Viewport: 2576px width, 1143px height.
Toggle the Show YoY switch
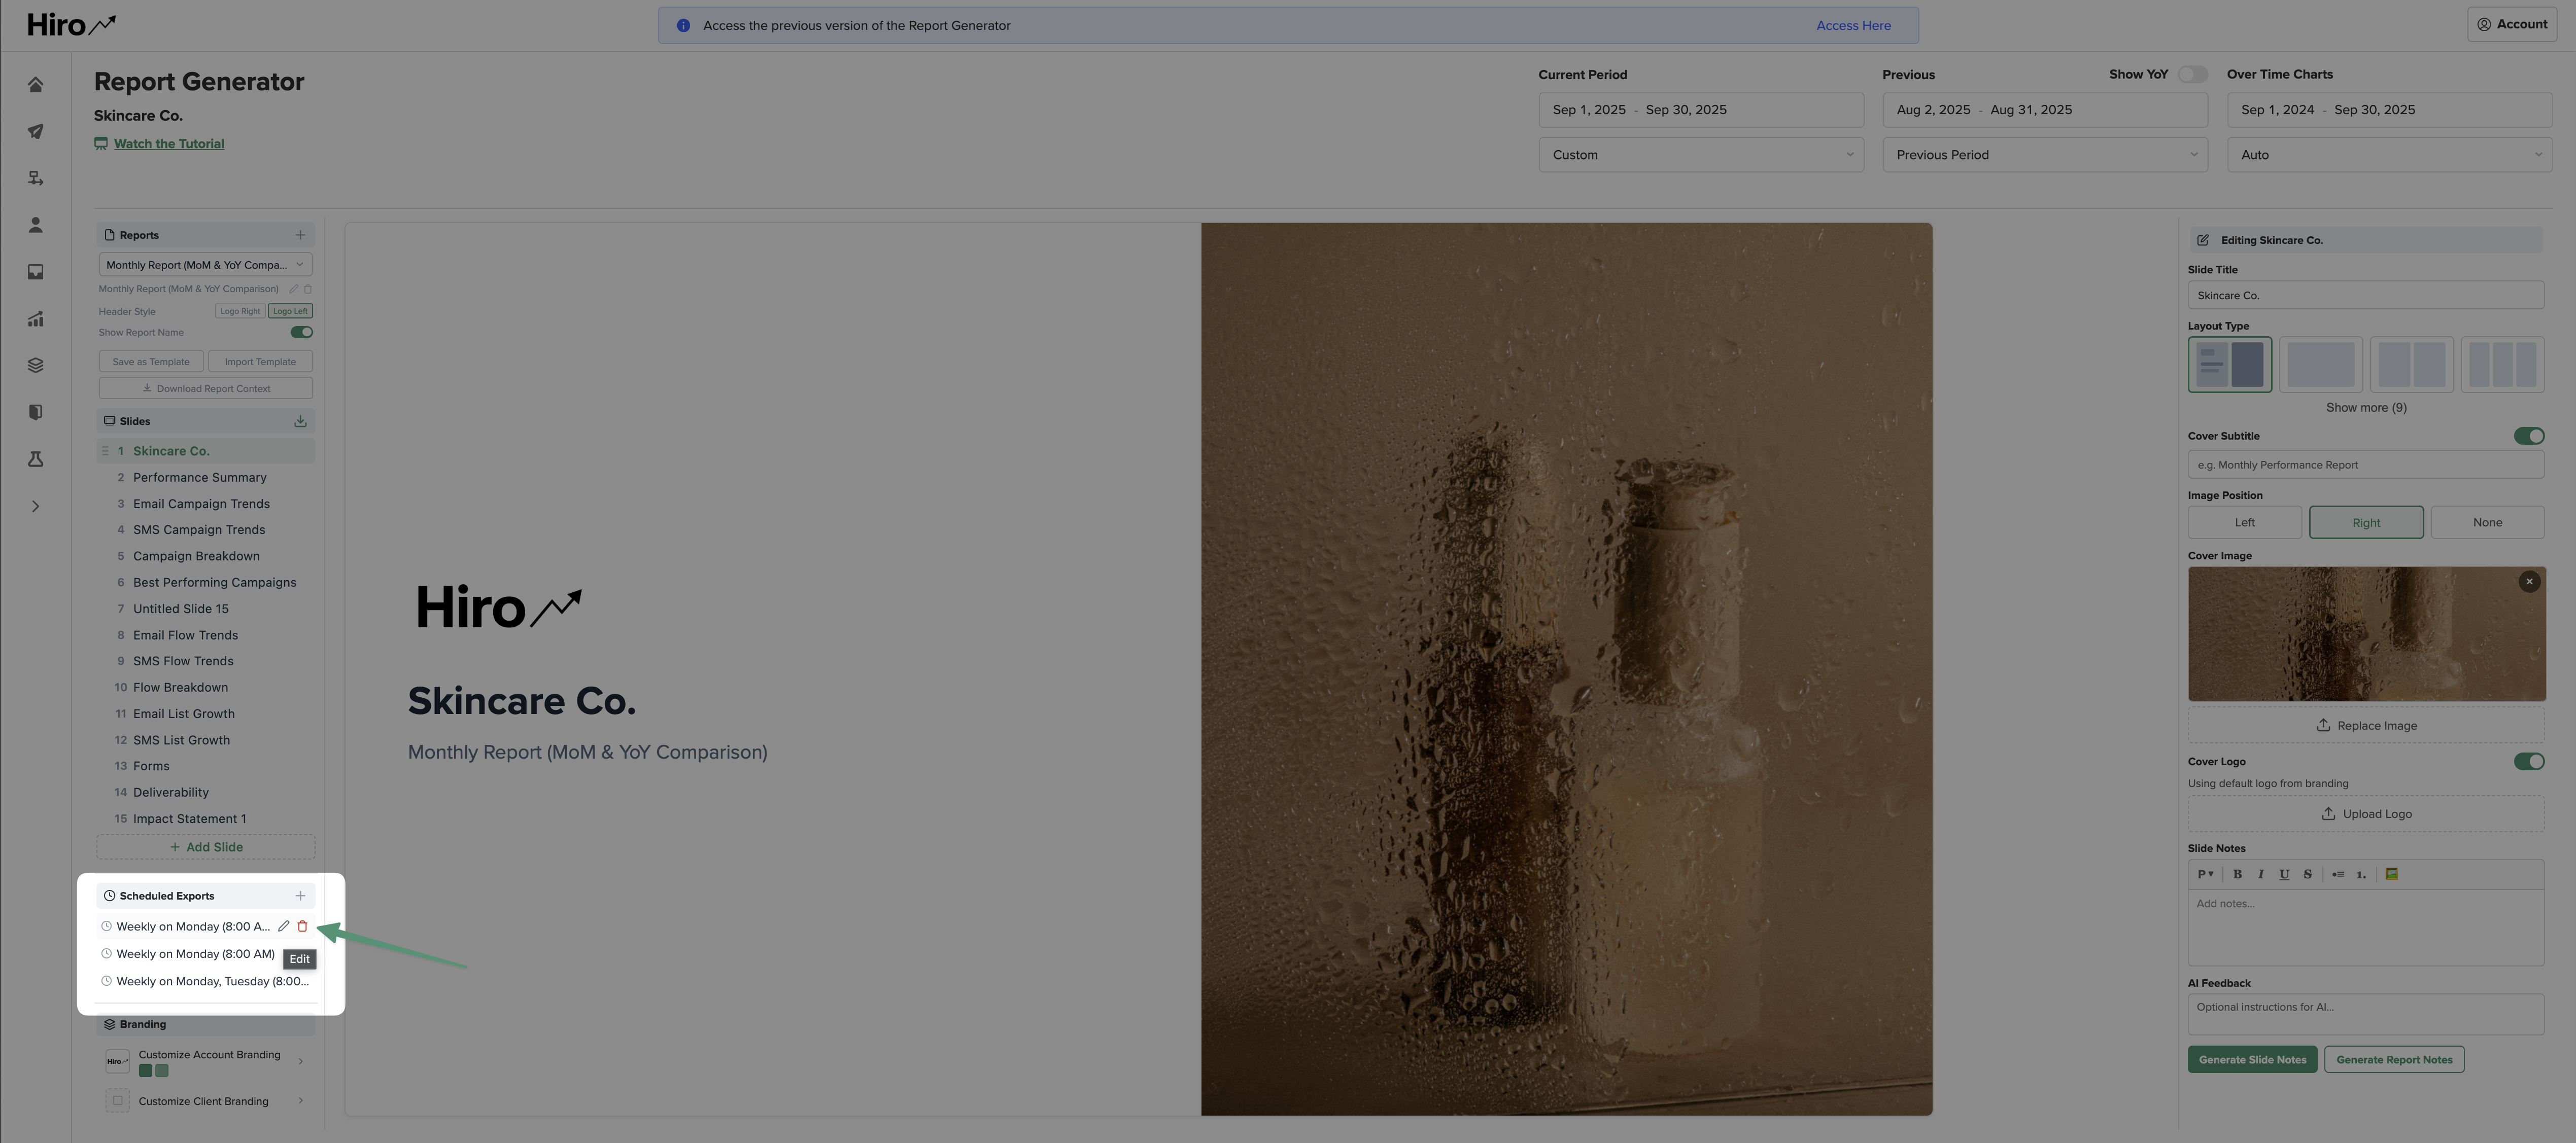coord(2192,75)
